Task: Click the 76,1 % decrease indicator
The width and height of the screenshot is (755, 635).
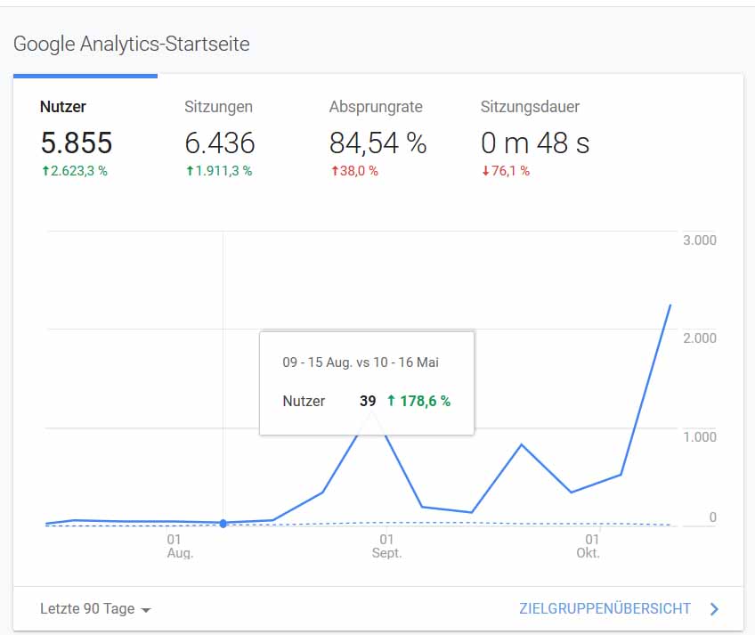Action: click(506, 171)
